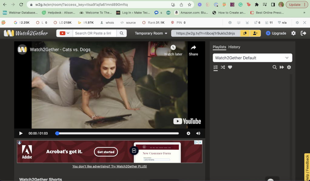Select the liked videos heart icon
The height and width of the screenshot is (181, 310).
(230, 67)
